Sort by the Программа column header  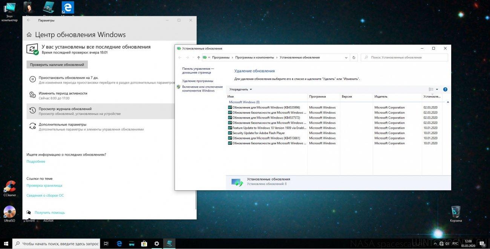(324, 97)
